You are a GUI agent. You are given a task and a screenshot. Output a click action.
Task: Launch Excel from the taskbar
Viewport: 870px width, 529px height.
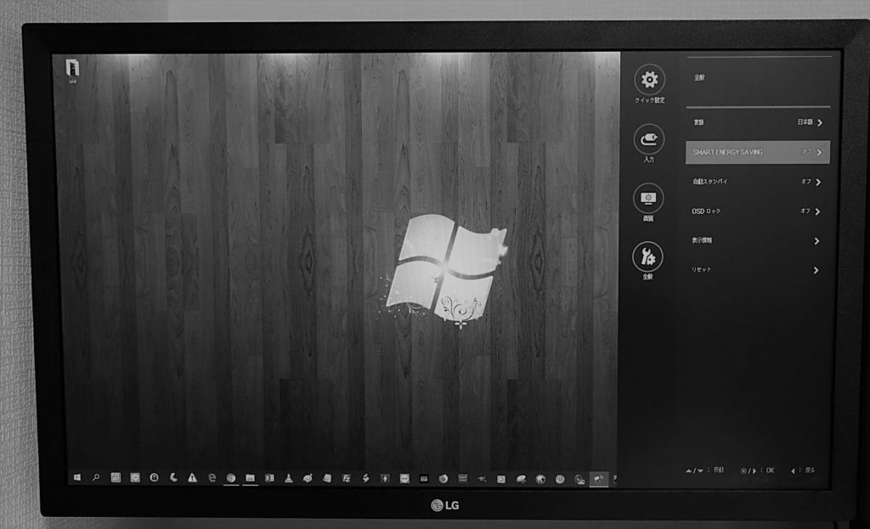point(269,478)
